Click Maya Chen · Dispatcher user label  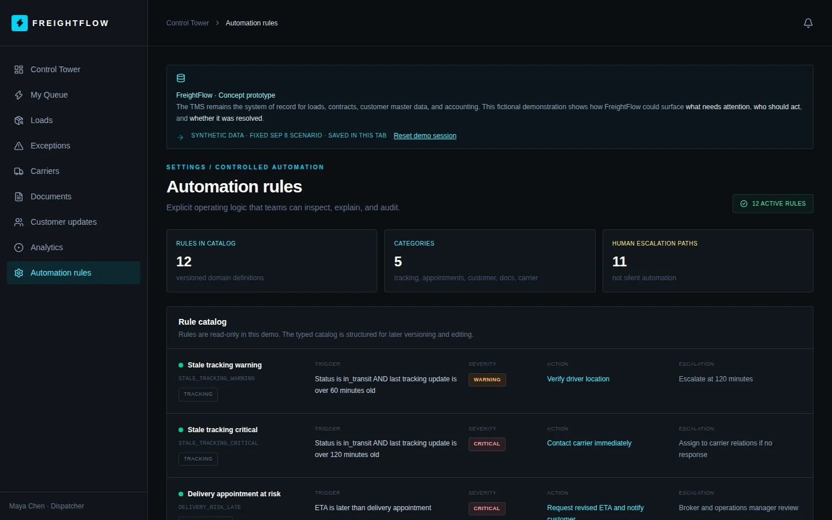click(47, 506)
